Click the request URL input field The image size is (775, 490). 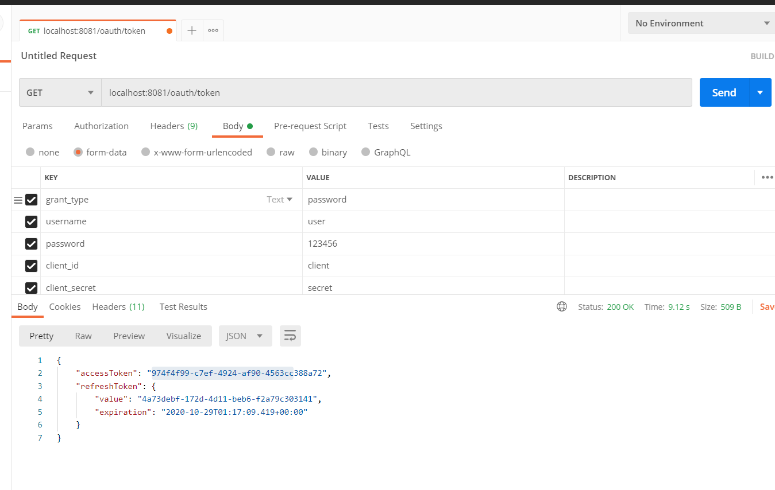click(396, 92)
